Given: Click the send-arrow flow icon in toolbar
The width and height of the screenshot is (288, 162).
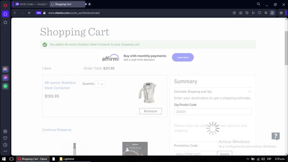Looking at the screenshot, I should [253, 13].
